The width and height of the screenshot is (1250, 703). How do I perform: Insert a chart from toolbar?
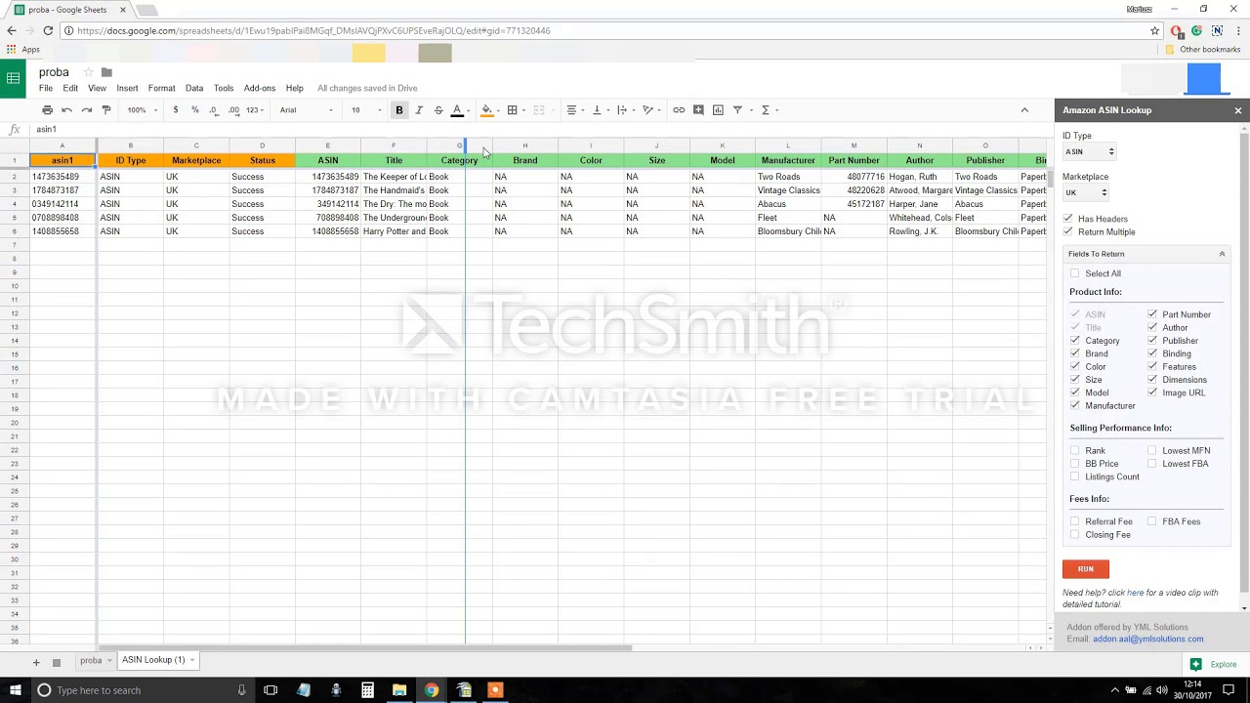pyautogui.click(x=718, y=110)
